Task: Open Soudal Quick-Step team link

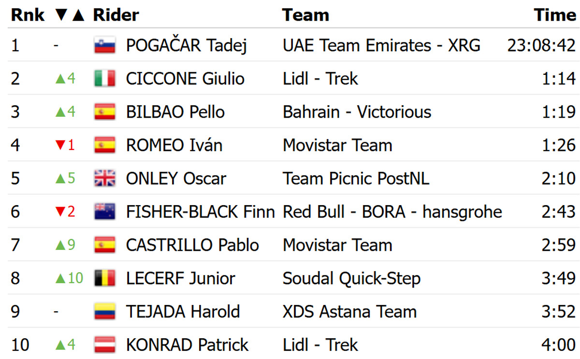Action: tap(351, 278)
